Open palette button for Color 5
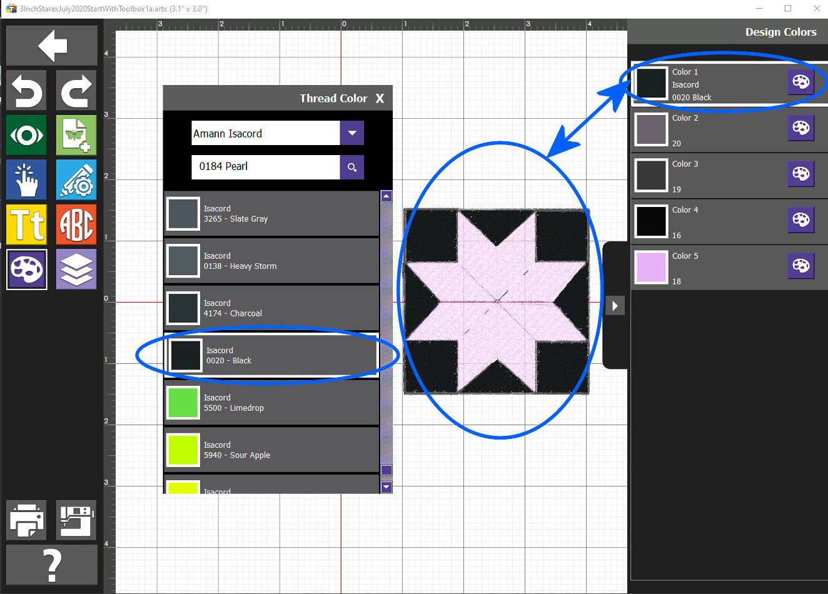This screenshot has width=828, height=594. (x=800, y=266)
